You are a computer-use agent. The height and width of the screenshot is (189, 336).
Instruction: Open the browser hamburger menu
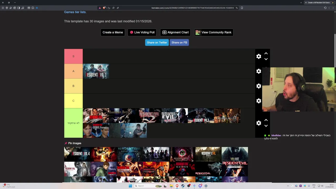[3, 8]
